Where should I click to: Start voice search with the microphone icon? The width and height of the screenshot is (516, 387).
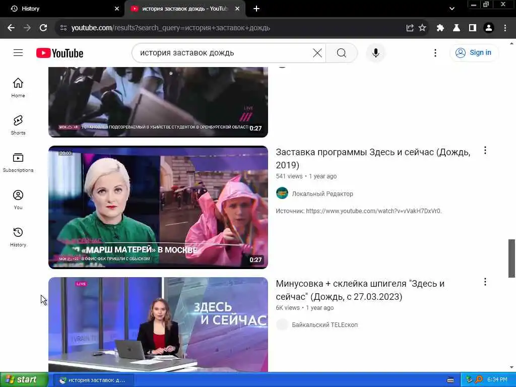[375, 52]
